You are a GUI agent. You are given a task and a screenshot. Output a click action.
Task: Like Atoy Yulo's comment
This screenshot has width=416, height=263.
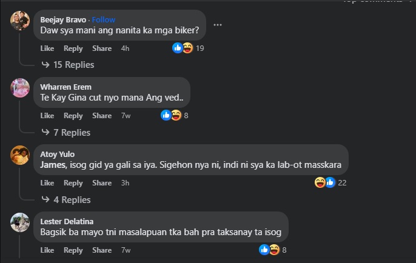(x=47, y=183)
